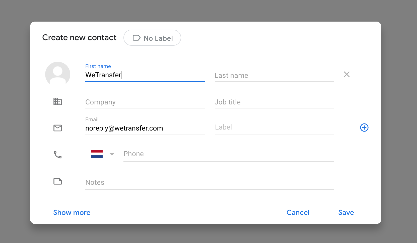Image resolution: width=417 pixels, height=243 pixels.
Task: Click into the Last name field
Action: [274, 76]
